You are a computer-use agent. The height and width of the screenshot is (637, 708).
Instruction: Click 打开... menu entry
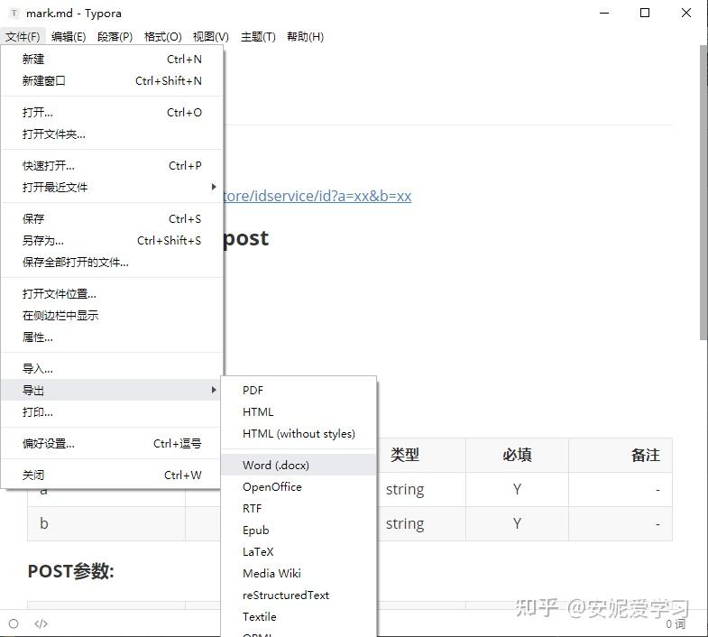[112, 113]
